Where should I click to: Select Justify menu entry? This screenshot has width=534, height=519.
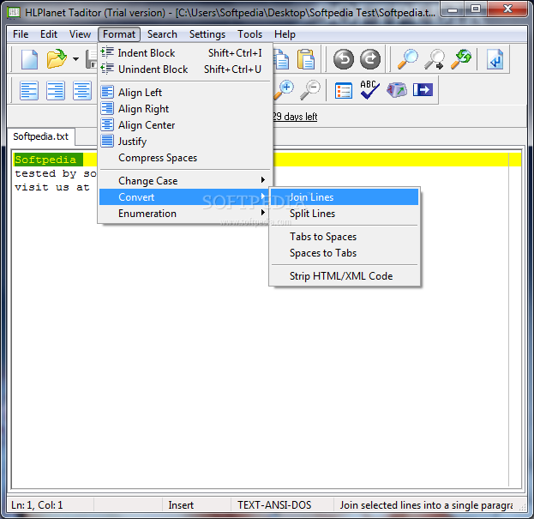pos(185,142)
